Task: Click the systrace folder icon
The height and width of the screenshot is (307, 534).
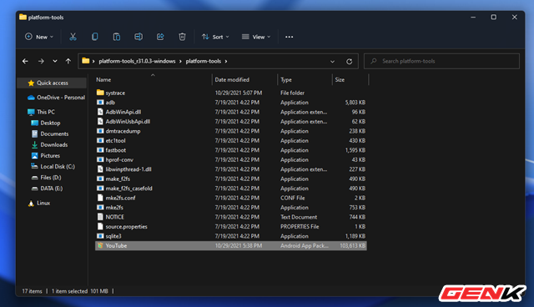Action: point(100,93)
